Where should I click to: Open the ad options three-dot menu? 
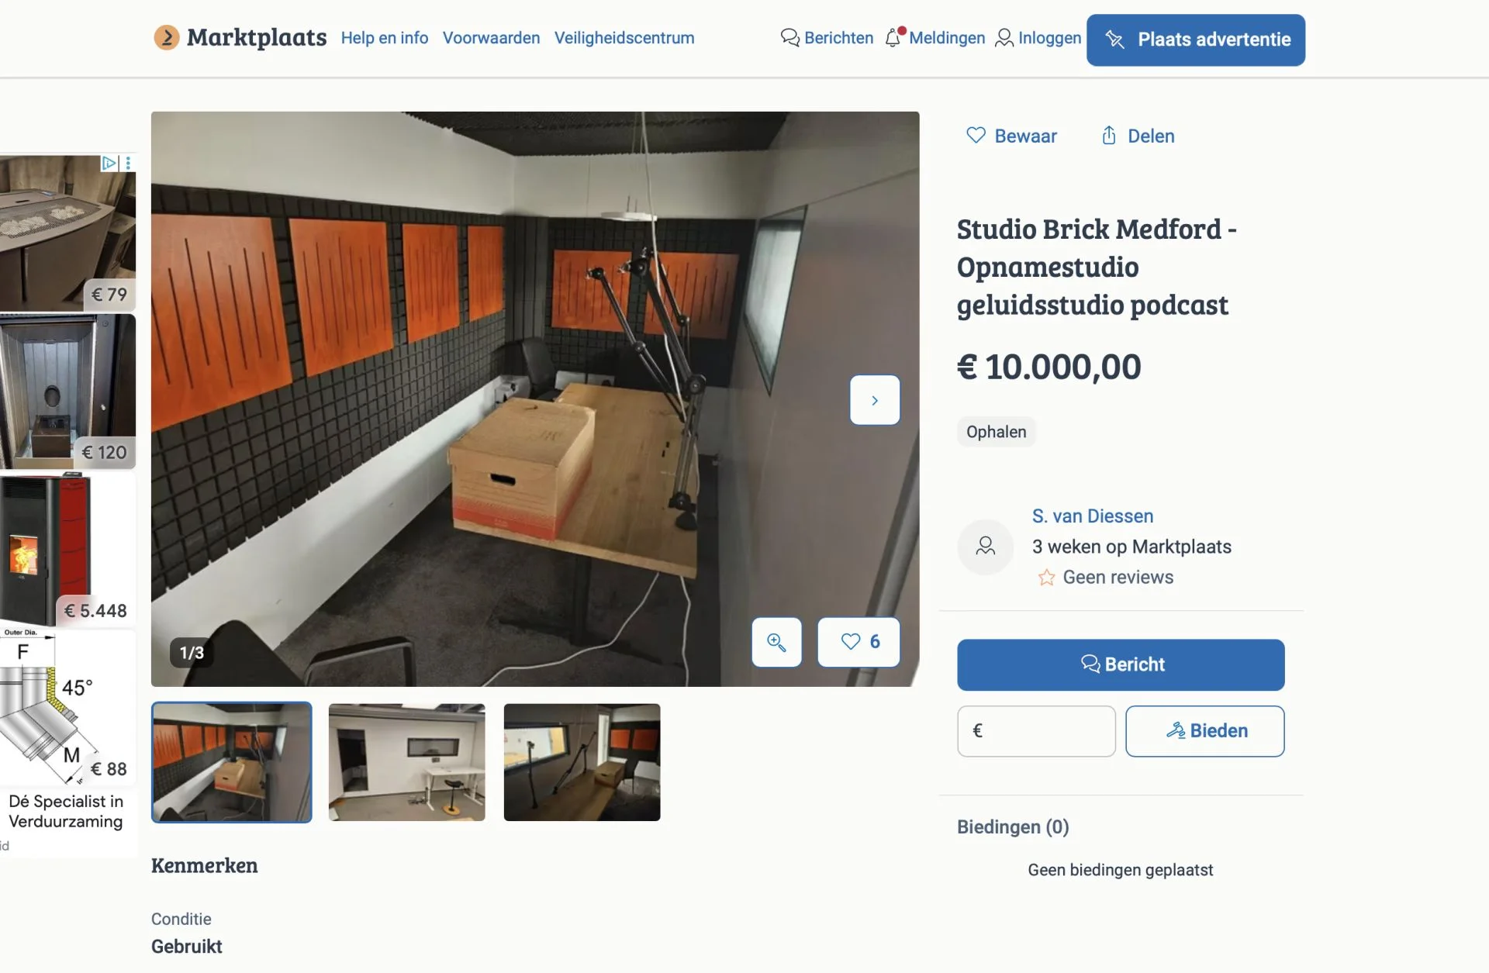click(x=128, y=163)
